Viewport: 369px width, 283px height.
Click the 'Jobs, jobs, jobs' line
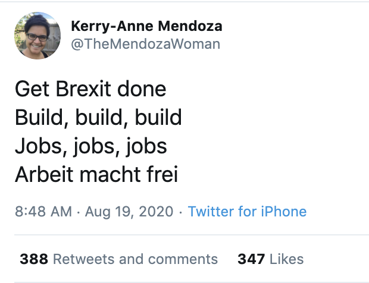pyautogui.click(x=90, y=146)
